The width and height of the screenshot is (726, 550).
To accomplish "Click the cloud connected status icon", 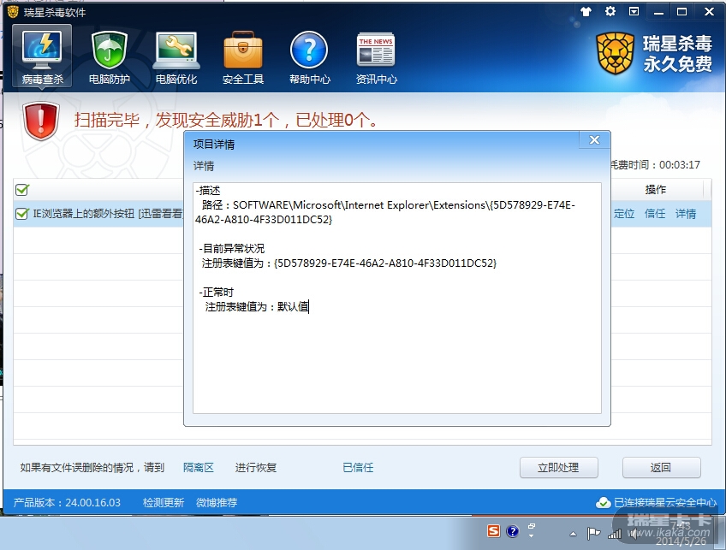I will [603, 502].
